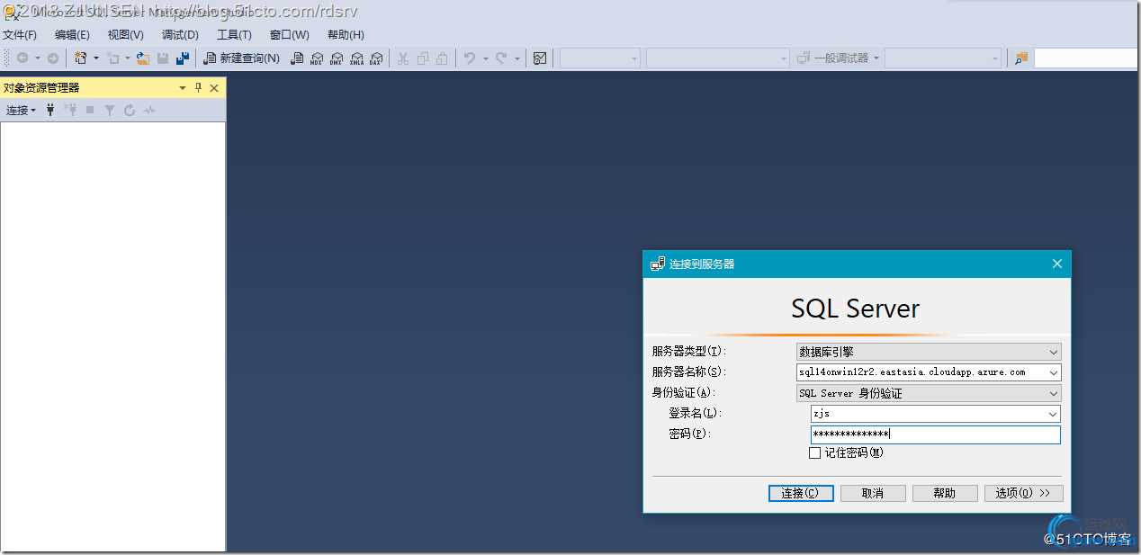Close the 对象资源管理器 panel
The width and height of the screenshot is (1141, 555).
(x=214, y=88)
